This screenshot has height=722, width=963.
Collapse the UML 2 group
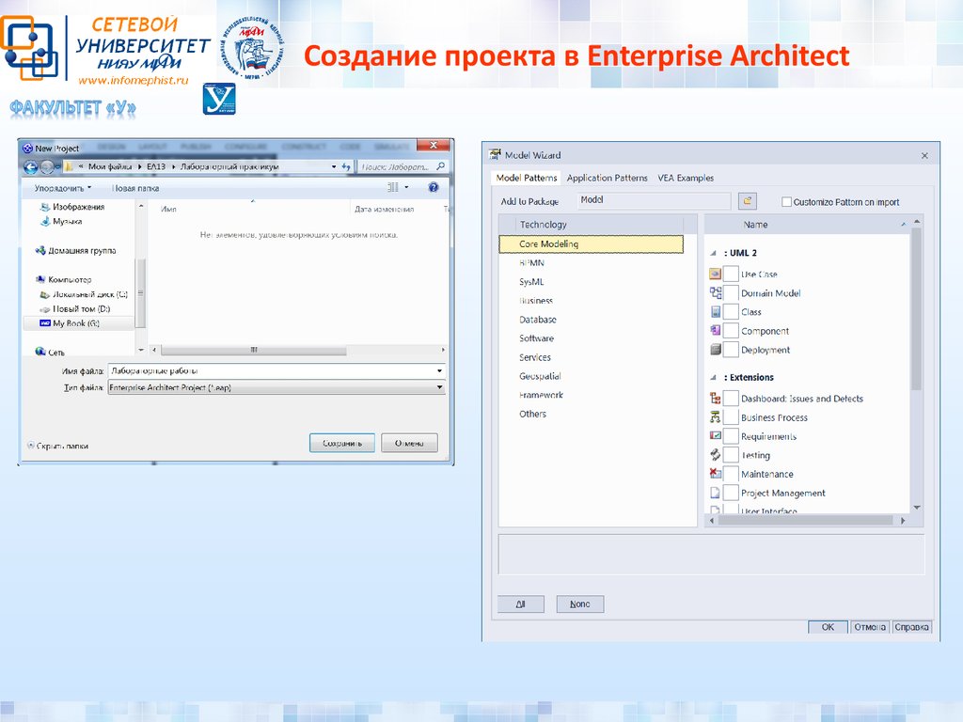(713, 253)
